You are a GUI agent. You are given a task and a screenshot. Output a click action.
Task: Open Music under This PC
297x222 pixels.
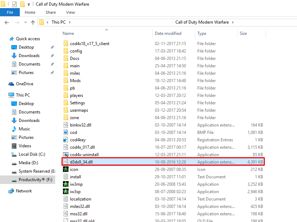24,129
